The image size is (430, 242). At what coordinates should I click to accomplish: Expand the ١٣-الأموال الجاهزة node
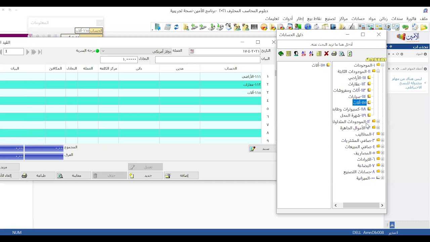(x=378, y=128)
